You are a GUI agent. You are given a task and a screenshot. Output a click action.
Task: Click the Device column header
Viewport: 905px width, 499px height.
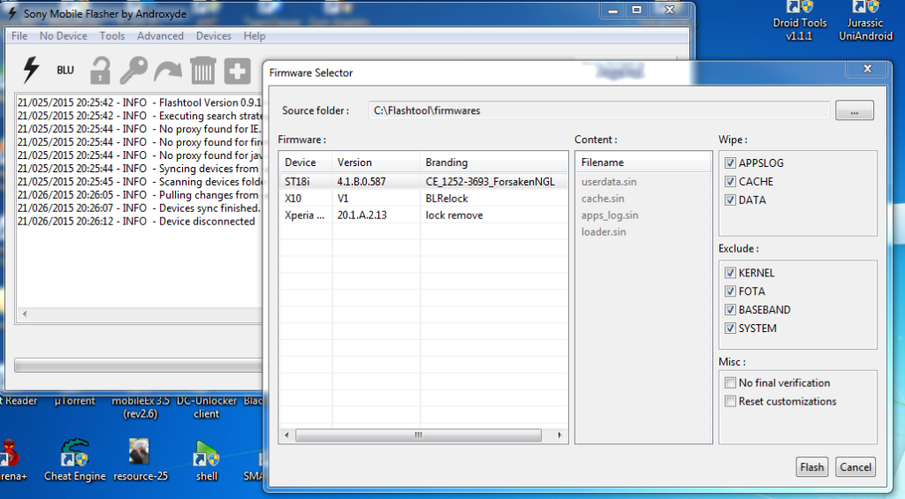[x=305, y=163]
